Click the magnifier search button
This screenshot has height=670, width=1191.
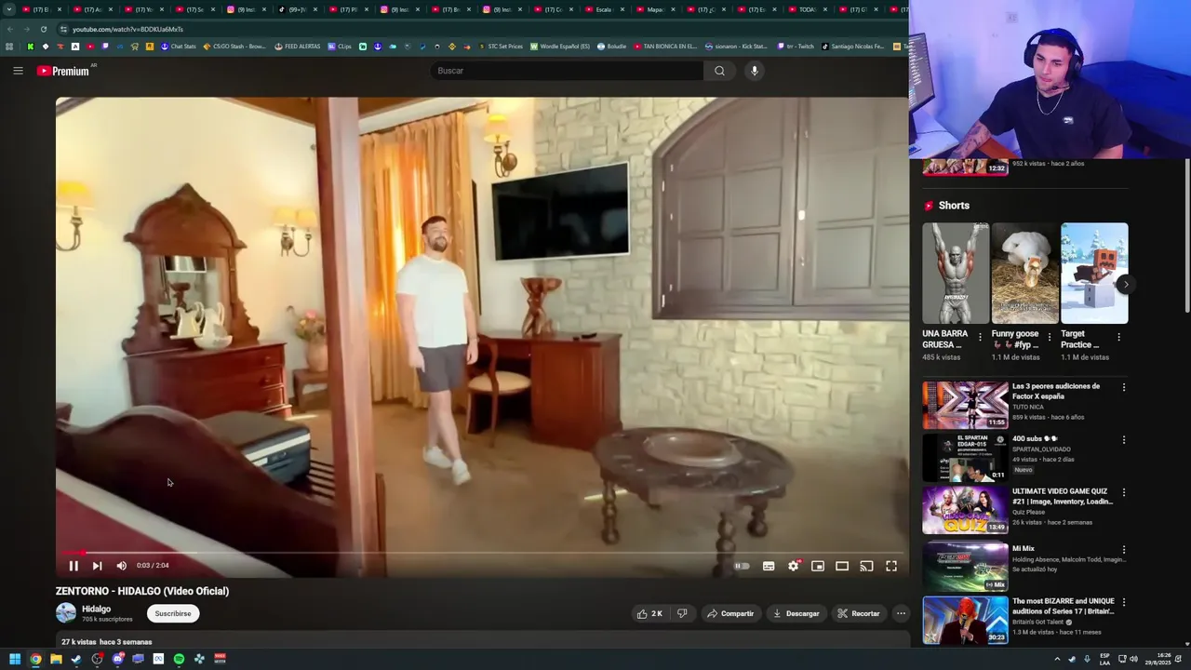click(x=719, y=71)
